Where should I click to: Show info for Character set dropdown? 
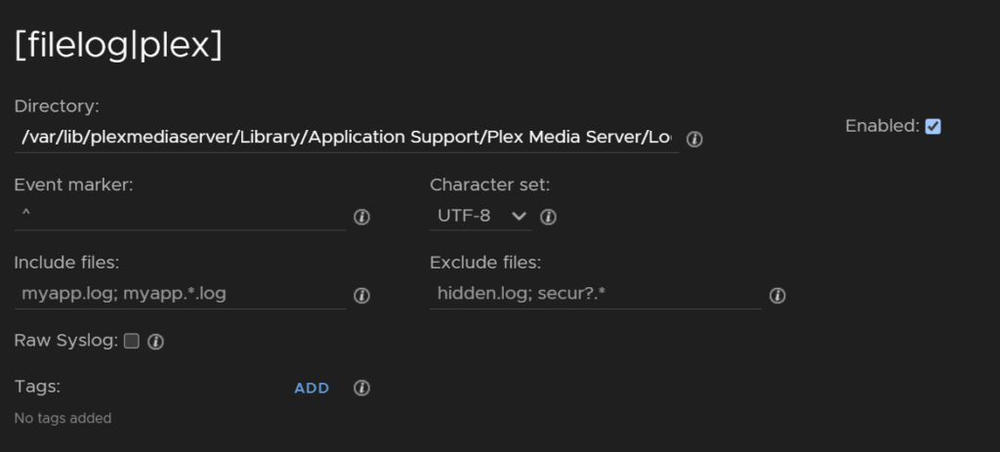coord(548,218)
